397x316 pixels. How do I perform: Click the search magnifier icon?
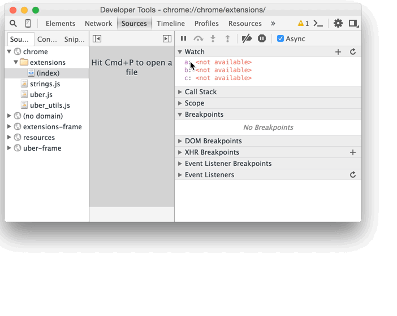[x=13, y=24]
